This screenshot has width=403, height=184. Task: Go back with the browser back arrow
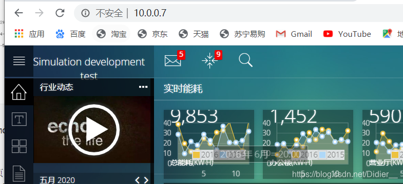(x=19, y=13)
